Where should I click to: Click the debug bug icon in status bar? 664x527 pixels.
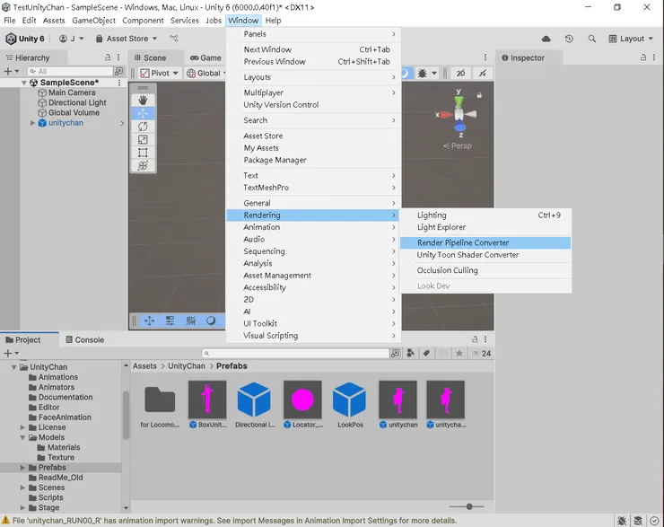click(x=622, y=521)
